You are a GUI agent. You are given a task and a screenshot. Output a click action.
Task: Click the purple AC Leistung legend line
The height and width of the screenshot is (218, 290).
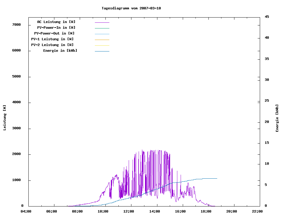point(102,22)
